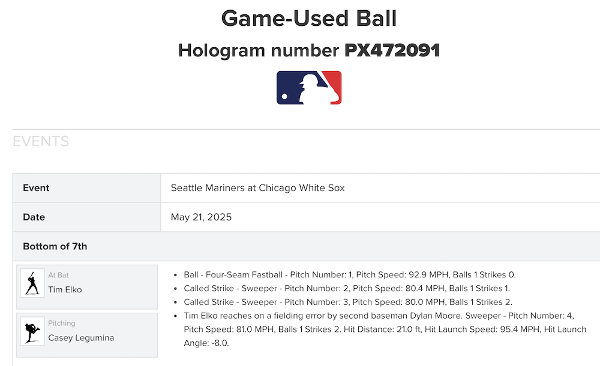Open Tim Elko's batter name

(65, 290)
